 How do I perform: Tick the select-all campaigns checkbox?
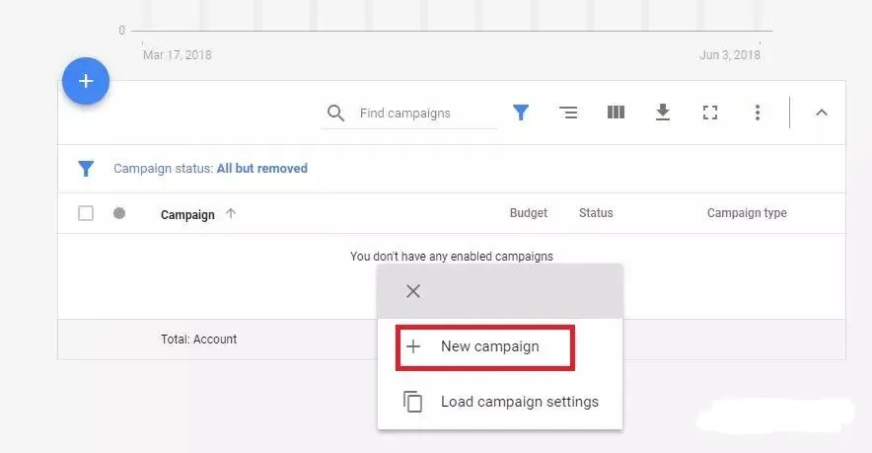pos(86,213)
